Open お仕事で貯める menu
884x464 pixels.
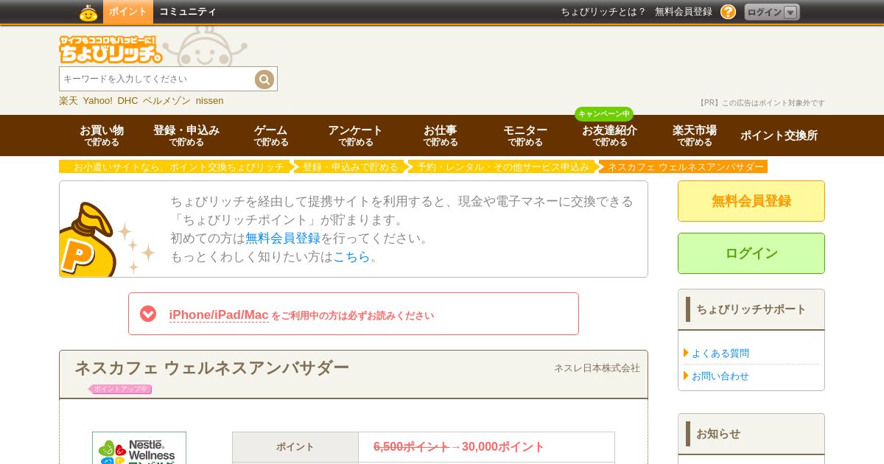tap(441, 136)
